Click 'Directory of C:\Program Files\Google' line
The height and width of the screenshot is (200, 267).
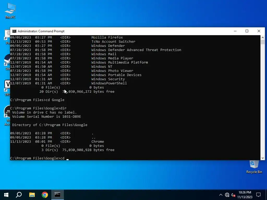tap(50, 125)
